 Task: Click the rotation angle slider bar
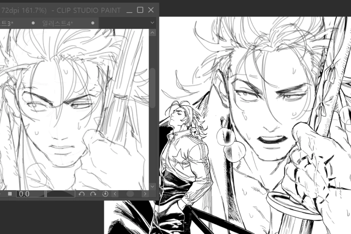tap(60, 194)
